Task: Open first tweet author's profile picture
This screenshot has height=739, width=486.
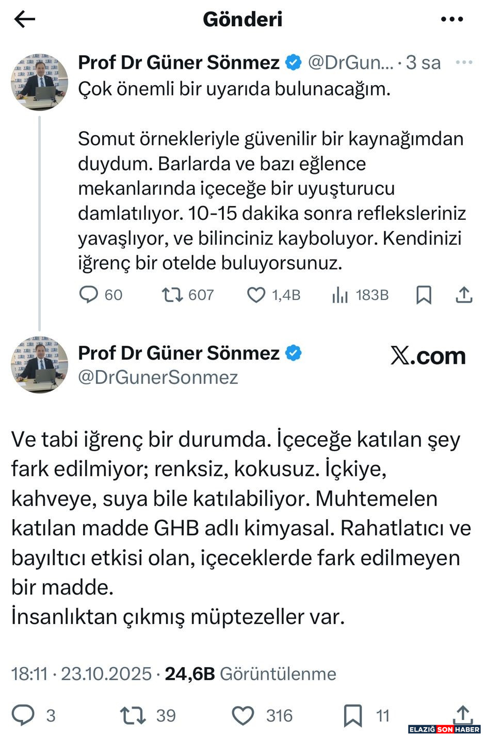Action: tap(40, 82)
